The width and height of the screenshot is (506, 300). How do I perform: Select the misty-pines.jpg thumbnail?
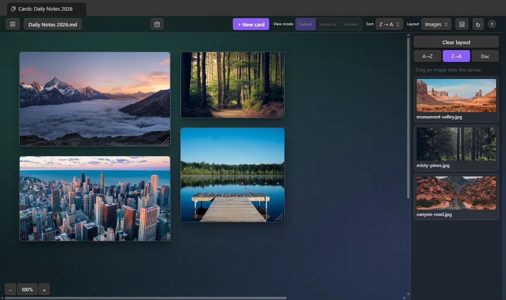[x=456, y=144]
